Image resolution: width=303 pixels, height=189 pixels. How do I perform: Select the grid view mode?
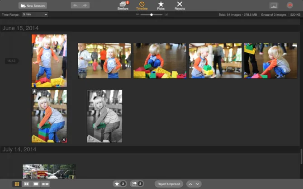(17, 184)
